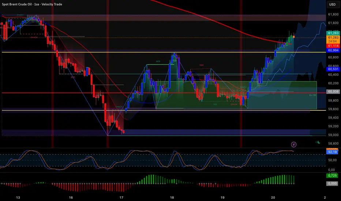This screenshot has width=341, height=201.
Task: Select the EQH label on the chart
Action: [202, 65]
